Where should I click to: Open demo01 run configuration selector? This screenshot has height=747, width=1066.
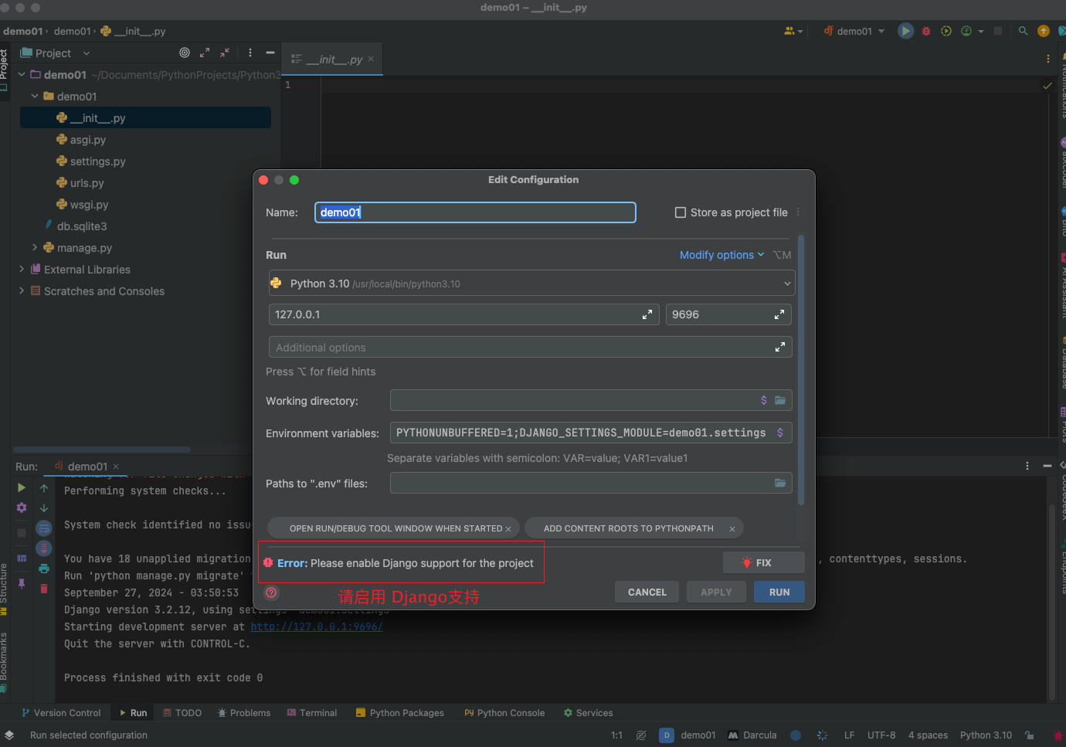pyautogui.click(x=854, y=31)
